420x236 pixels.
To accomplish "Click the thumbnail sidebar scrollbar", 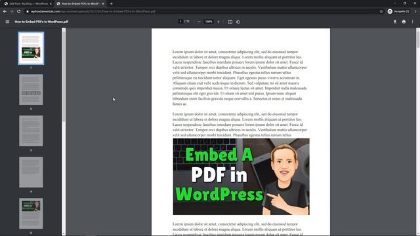I will coord(64,77).
